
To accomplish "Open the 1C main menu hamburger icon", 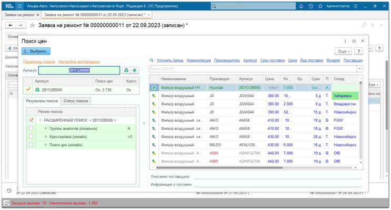I will pos(19,6).
